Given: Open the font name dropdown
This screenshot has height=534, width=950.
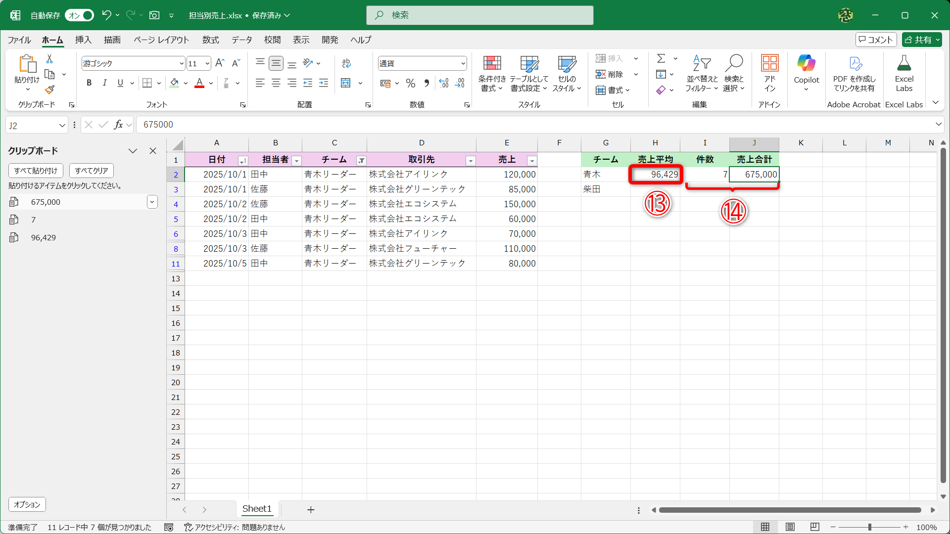Looking at the screenshot, I should coord(181,63).
